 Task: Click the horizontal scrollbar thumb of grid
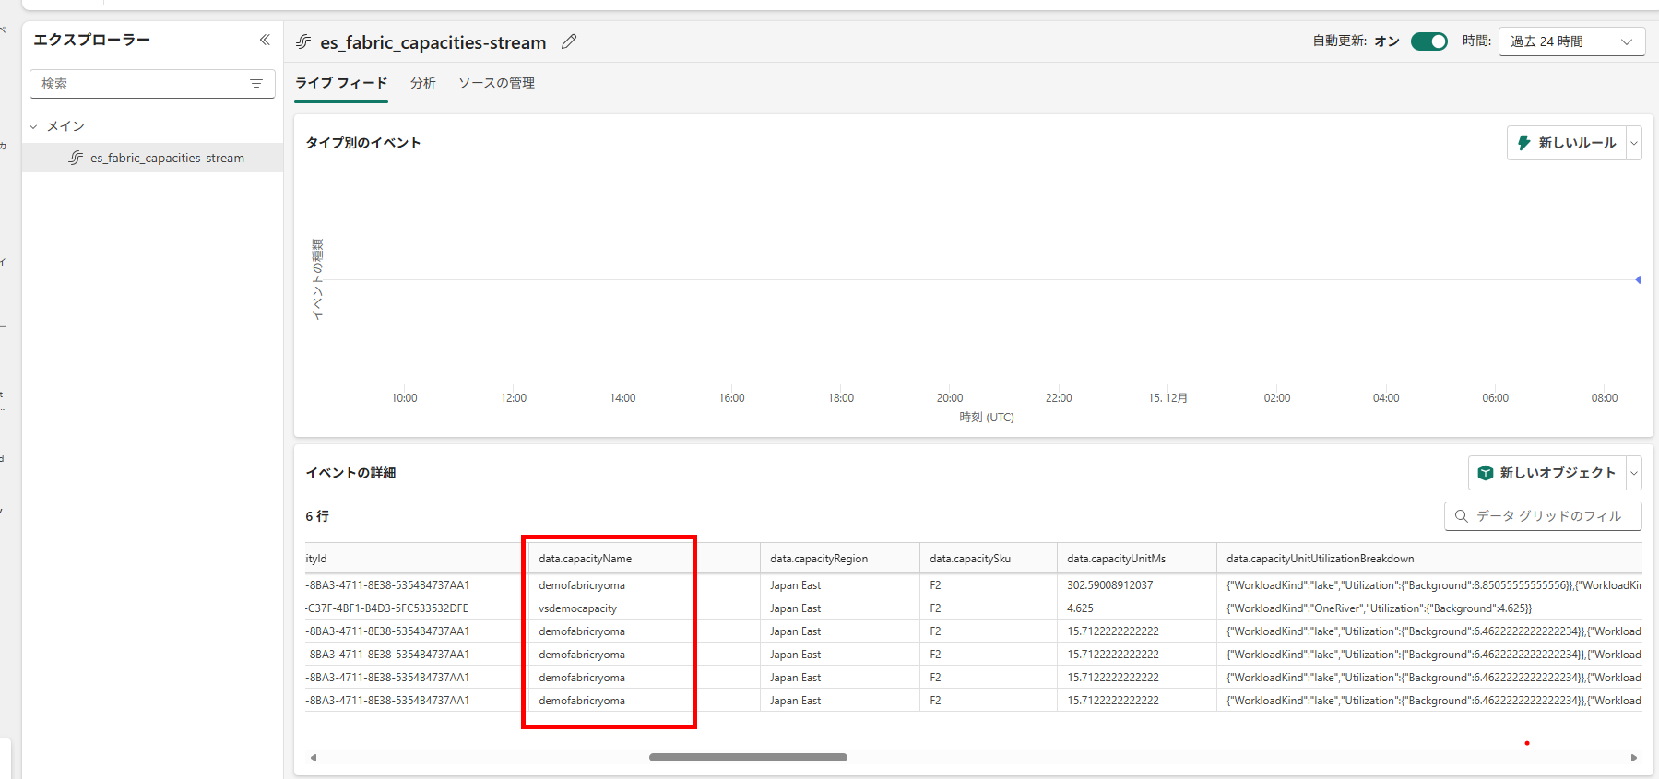(748, 758)
